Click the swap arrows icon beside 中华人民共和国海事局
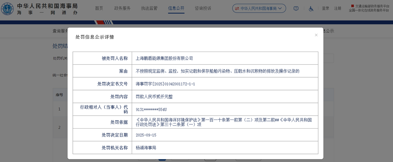The height and width of the screenshot is (162, 393). click(x=237, y=8)
